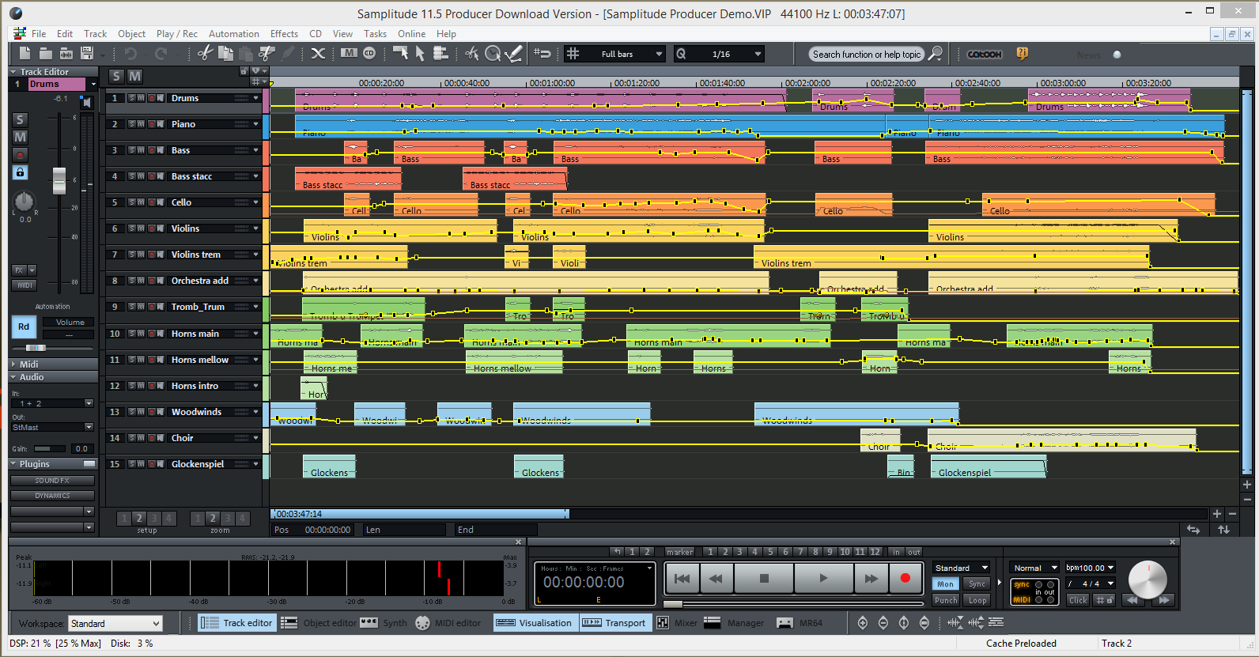Switch to the Track editor tab
Image resolution: width=1259 pixels, height=657 pixels.
[236, 623]
